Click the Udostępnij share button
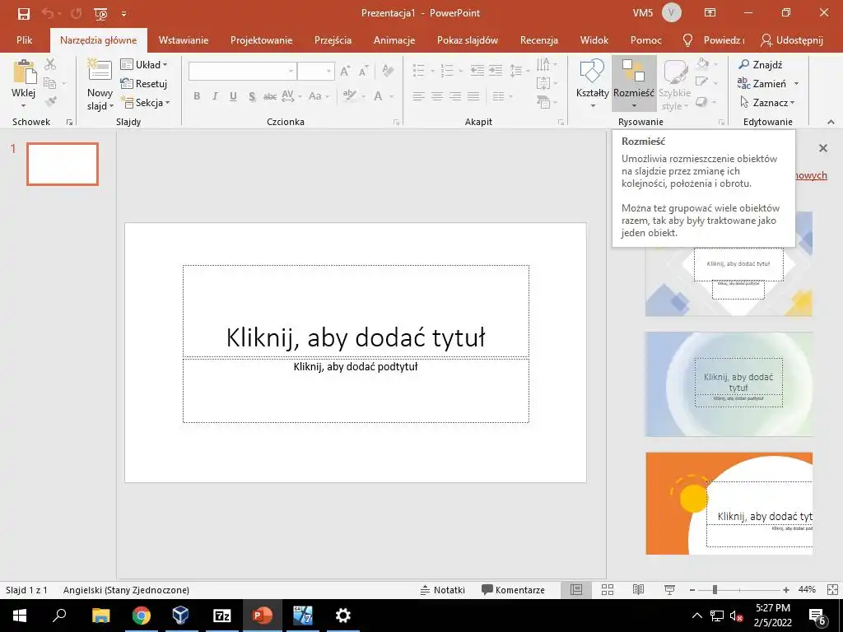The image size is (843, 632). [x=792, y=40]
